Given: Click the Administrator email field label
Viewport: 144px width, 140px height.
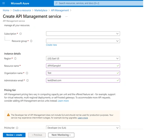Looking at the screenshot, I should (x=14, y=80).
